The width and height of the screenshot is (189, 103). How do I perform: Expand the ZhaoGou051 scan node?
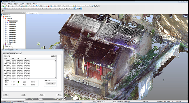(6, 29)
